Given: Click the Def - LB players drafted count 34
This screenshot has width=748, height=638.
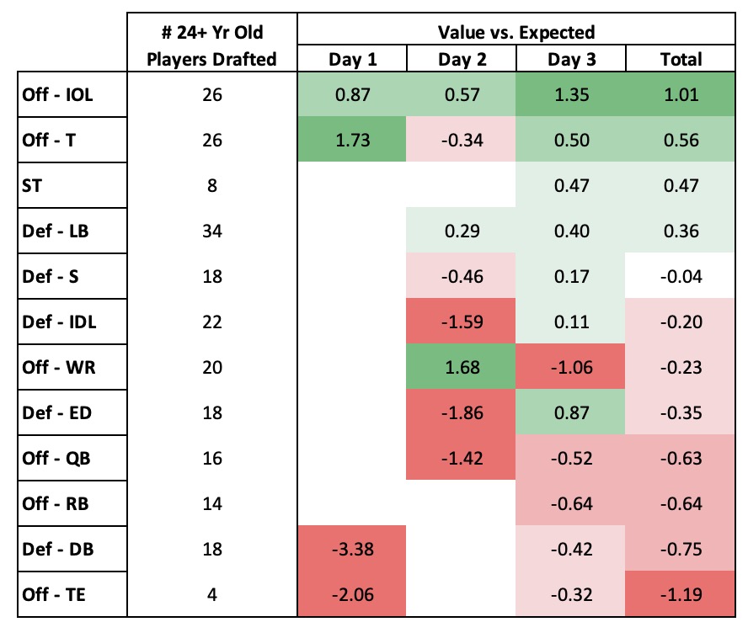Looking at the screenshot, I should (x=211, y=230).
